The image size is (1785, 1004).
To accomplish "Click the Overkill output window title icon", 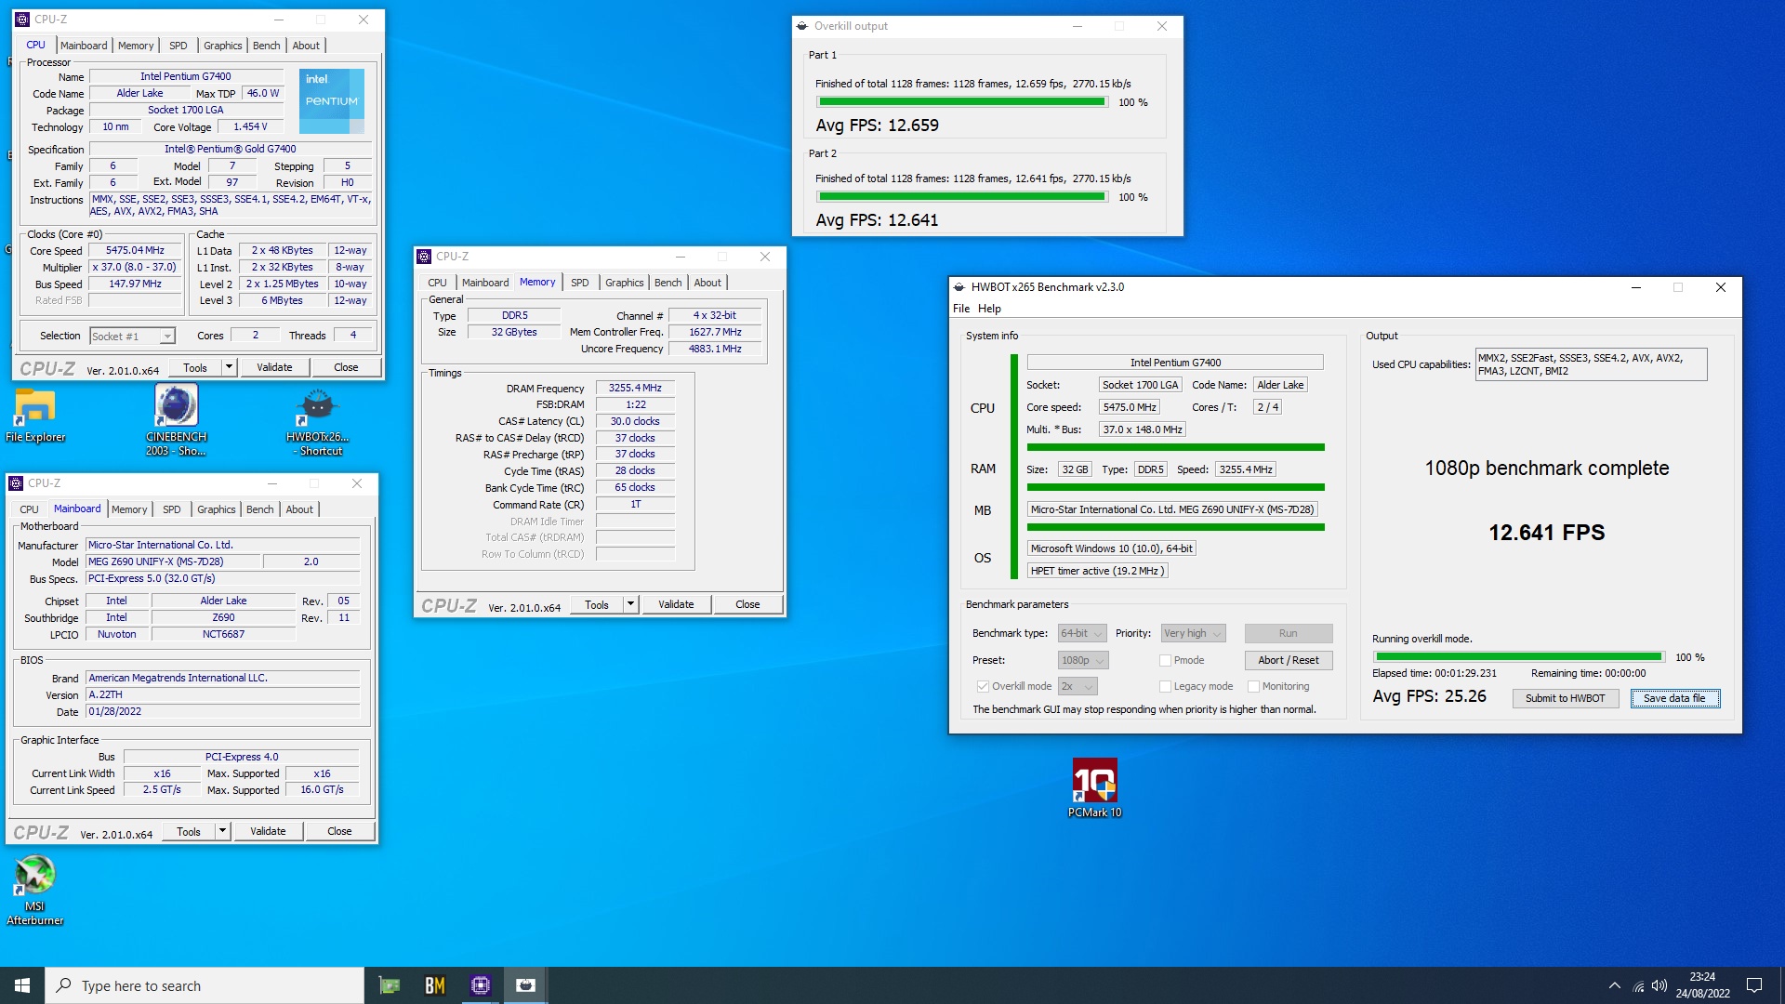I will click(x=802, y=26).
